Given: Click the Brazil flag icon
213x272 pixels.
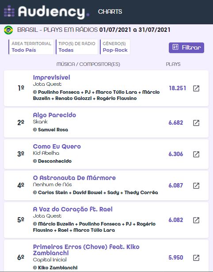Looking at the screenshot, I should pos(8,30).
